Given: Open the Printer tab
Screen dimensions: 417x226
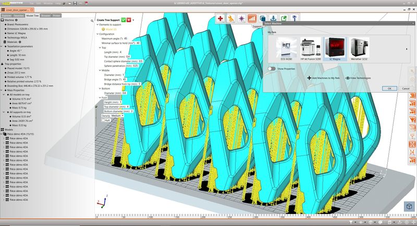Looking at the screenshot, I should click(x=57, y=16).
